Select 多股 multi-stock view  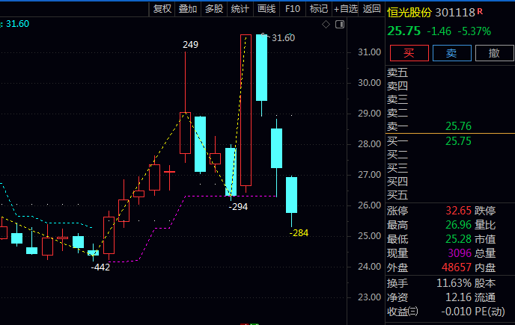point(214,9)
